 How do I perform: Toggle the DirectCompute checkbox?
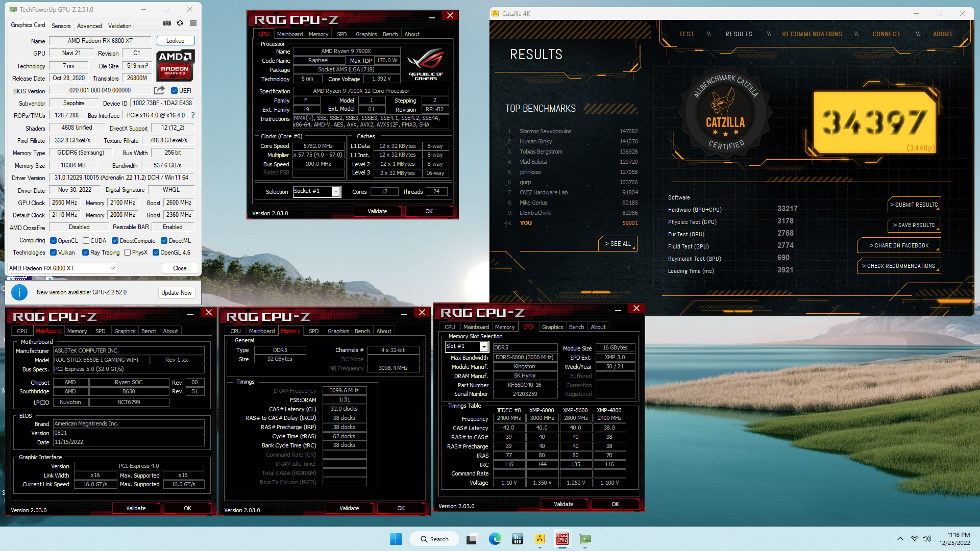coord(115,241)
